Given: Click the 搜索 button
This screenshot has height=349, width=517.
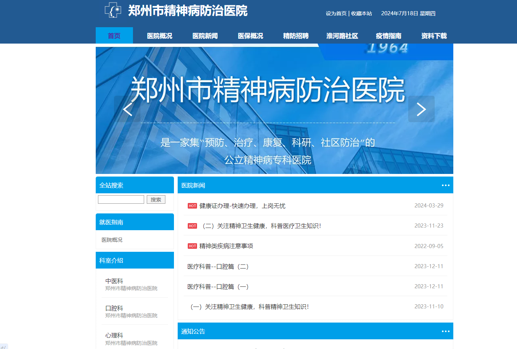Looking at the screenshot, I should (x=156, y=200).
